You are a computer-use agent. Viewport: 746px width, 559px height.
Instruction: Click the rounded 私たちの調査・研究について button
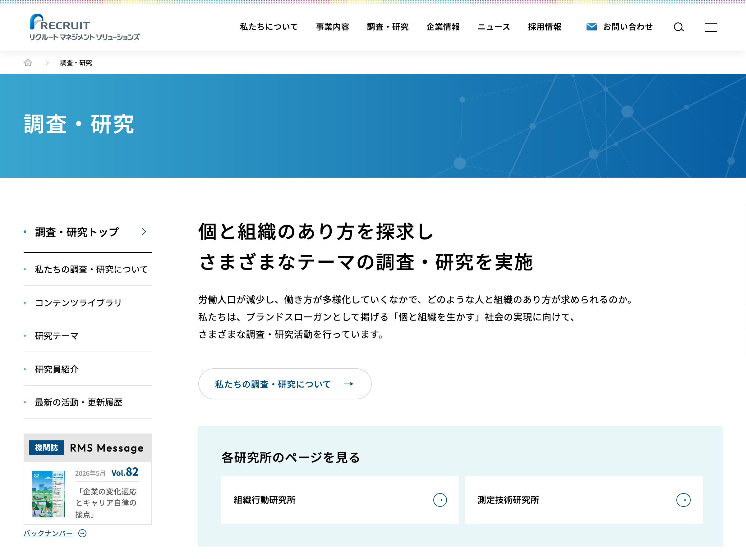(285, 384)
